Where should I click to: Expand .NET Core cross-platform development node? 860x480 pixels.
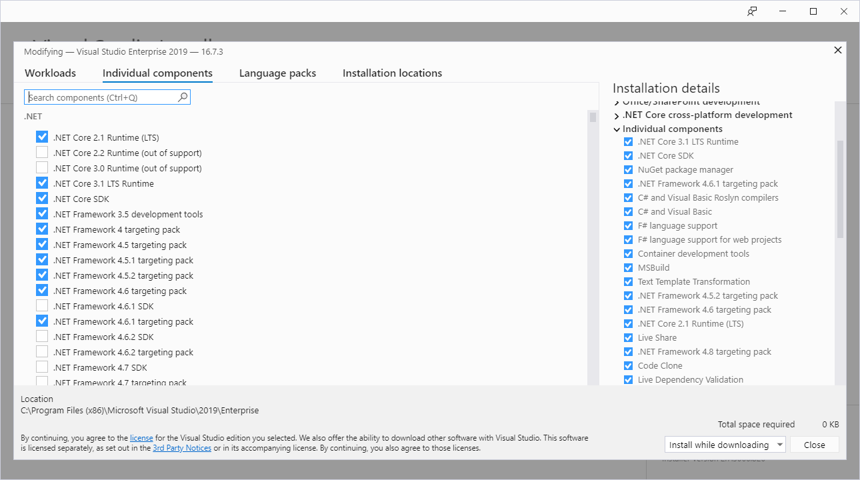617,115
